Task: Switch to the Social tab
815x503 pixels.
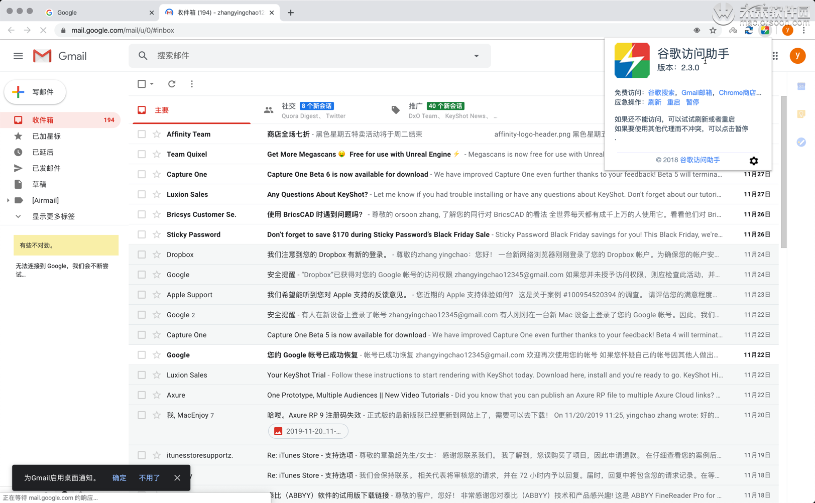Action: (314, 110)
